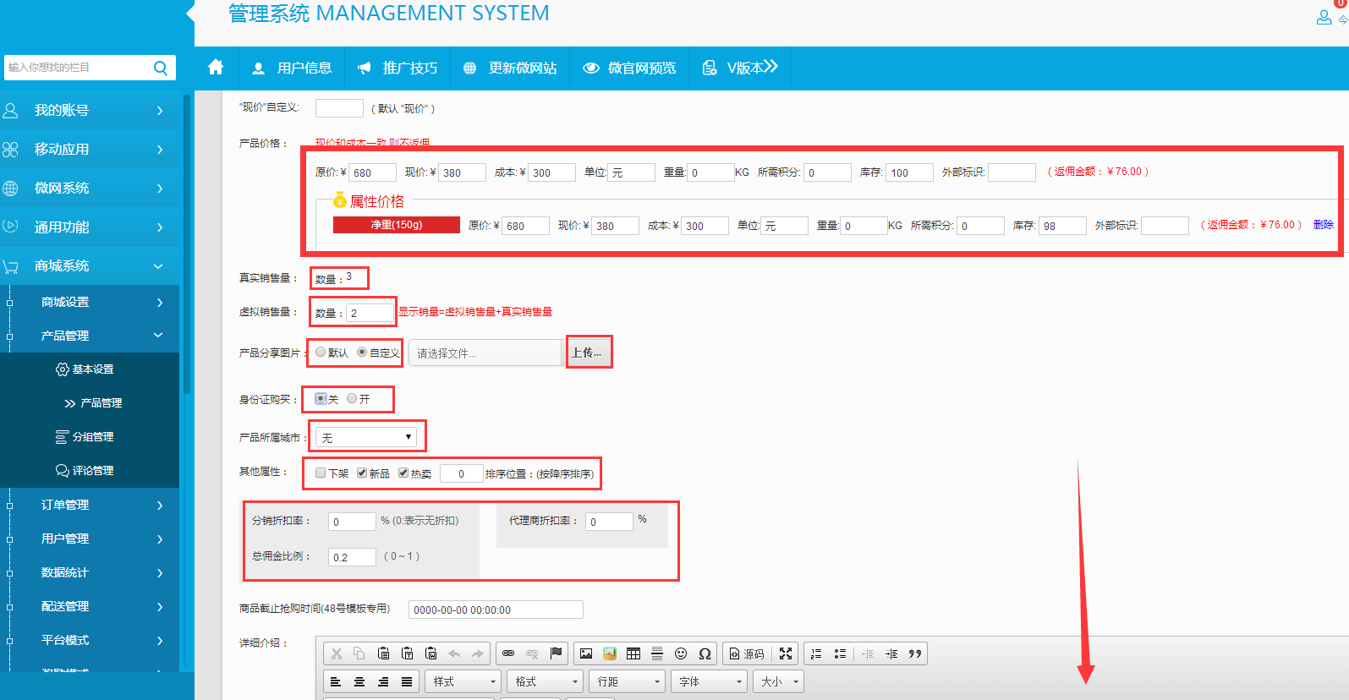Open 分组管理 in the sidebar menu
The height and width of the screenshot is (700, 1349).
pyautogui.click(x=92, y=437)
